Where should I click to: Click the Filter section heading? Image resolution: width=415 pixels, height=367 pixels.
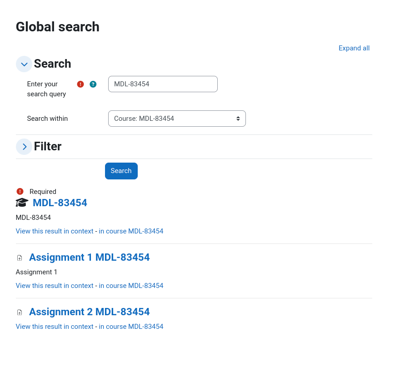[48, 147]
